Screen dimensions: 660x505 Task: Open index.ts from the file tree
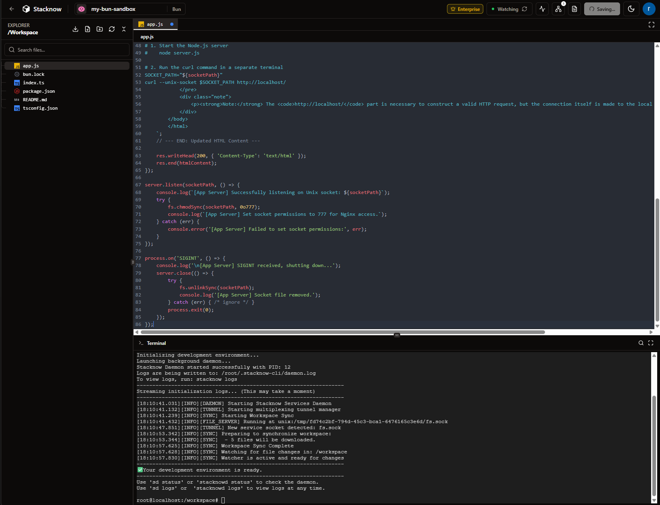(x=33, y=83)
